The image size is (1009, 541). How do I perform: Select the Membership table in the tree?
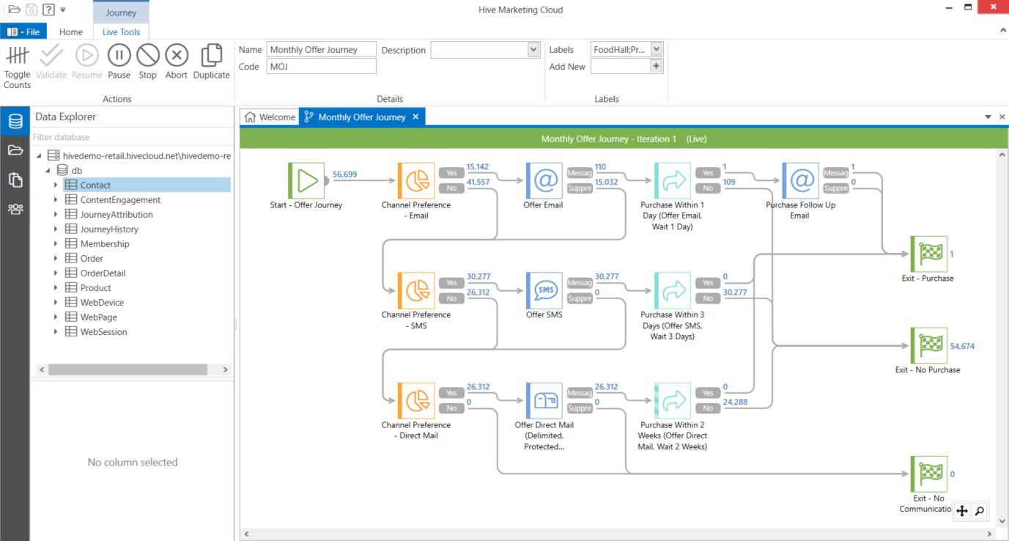pyautogui.click(x=105, y=243)
